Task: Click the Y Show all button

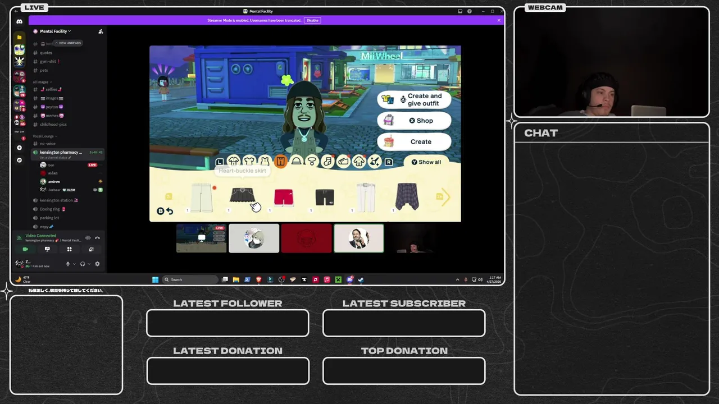Action: tap(426, 162)
